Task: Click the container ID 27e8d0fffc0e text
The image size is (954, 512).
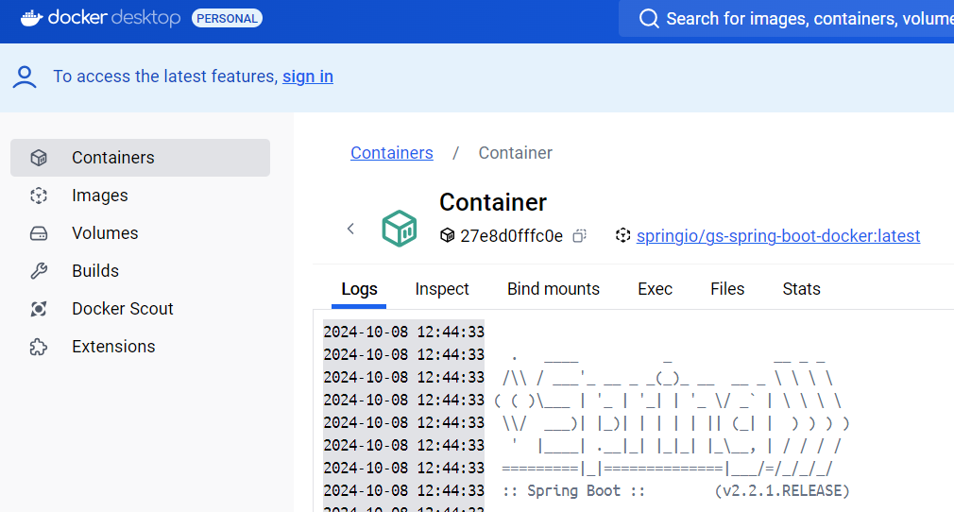Action: click(511, 235)
